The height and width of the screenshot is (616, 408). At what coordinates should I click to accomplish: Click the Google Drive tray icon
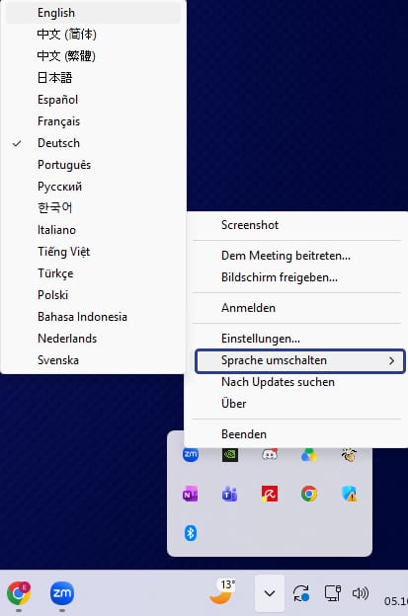pyautogui.click(x=309, y=454)
